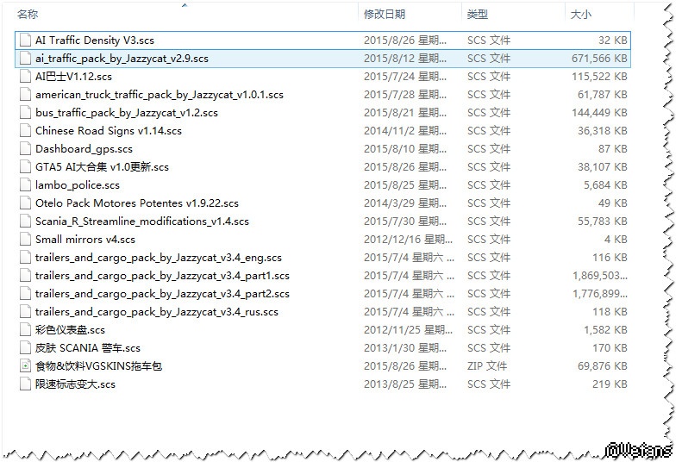The height and width of the screenshot is (468, 682).
Task: Select file name trailers_and_cargo_pack_by_Jazzycat_v3.4_part2.scs
Action: pyautogui.click(x=162, y=294)
